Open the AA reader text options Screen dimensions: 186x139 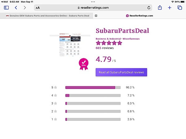point(38,8)
